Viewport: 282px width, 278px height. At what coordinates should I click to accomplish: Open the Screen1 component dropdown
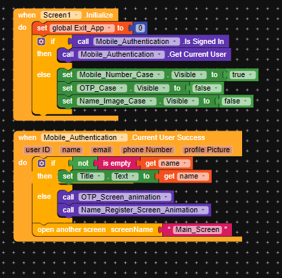point(61,15)
